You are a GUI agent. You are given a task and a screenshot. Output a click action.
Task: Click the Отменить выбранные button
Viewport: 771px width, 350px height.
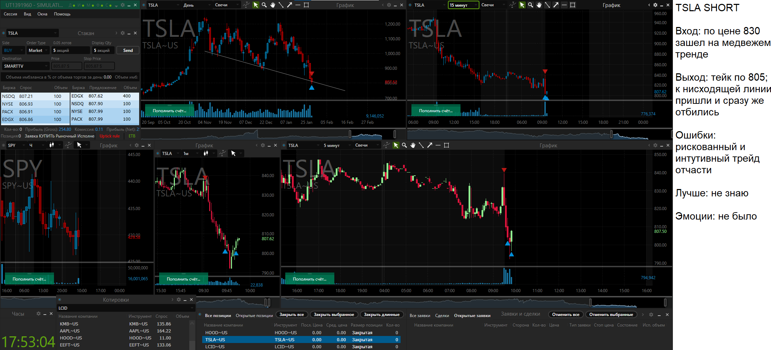(611, 315)
